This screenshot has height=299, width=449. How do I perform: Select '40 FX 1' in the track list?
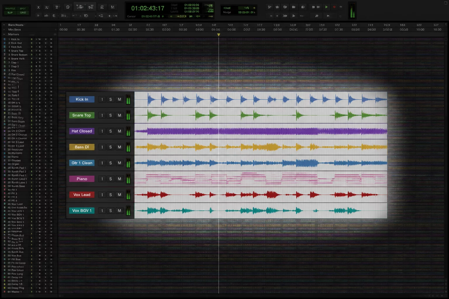pyautogui.click(x=12, y=190)
